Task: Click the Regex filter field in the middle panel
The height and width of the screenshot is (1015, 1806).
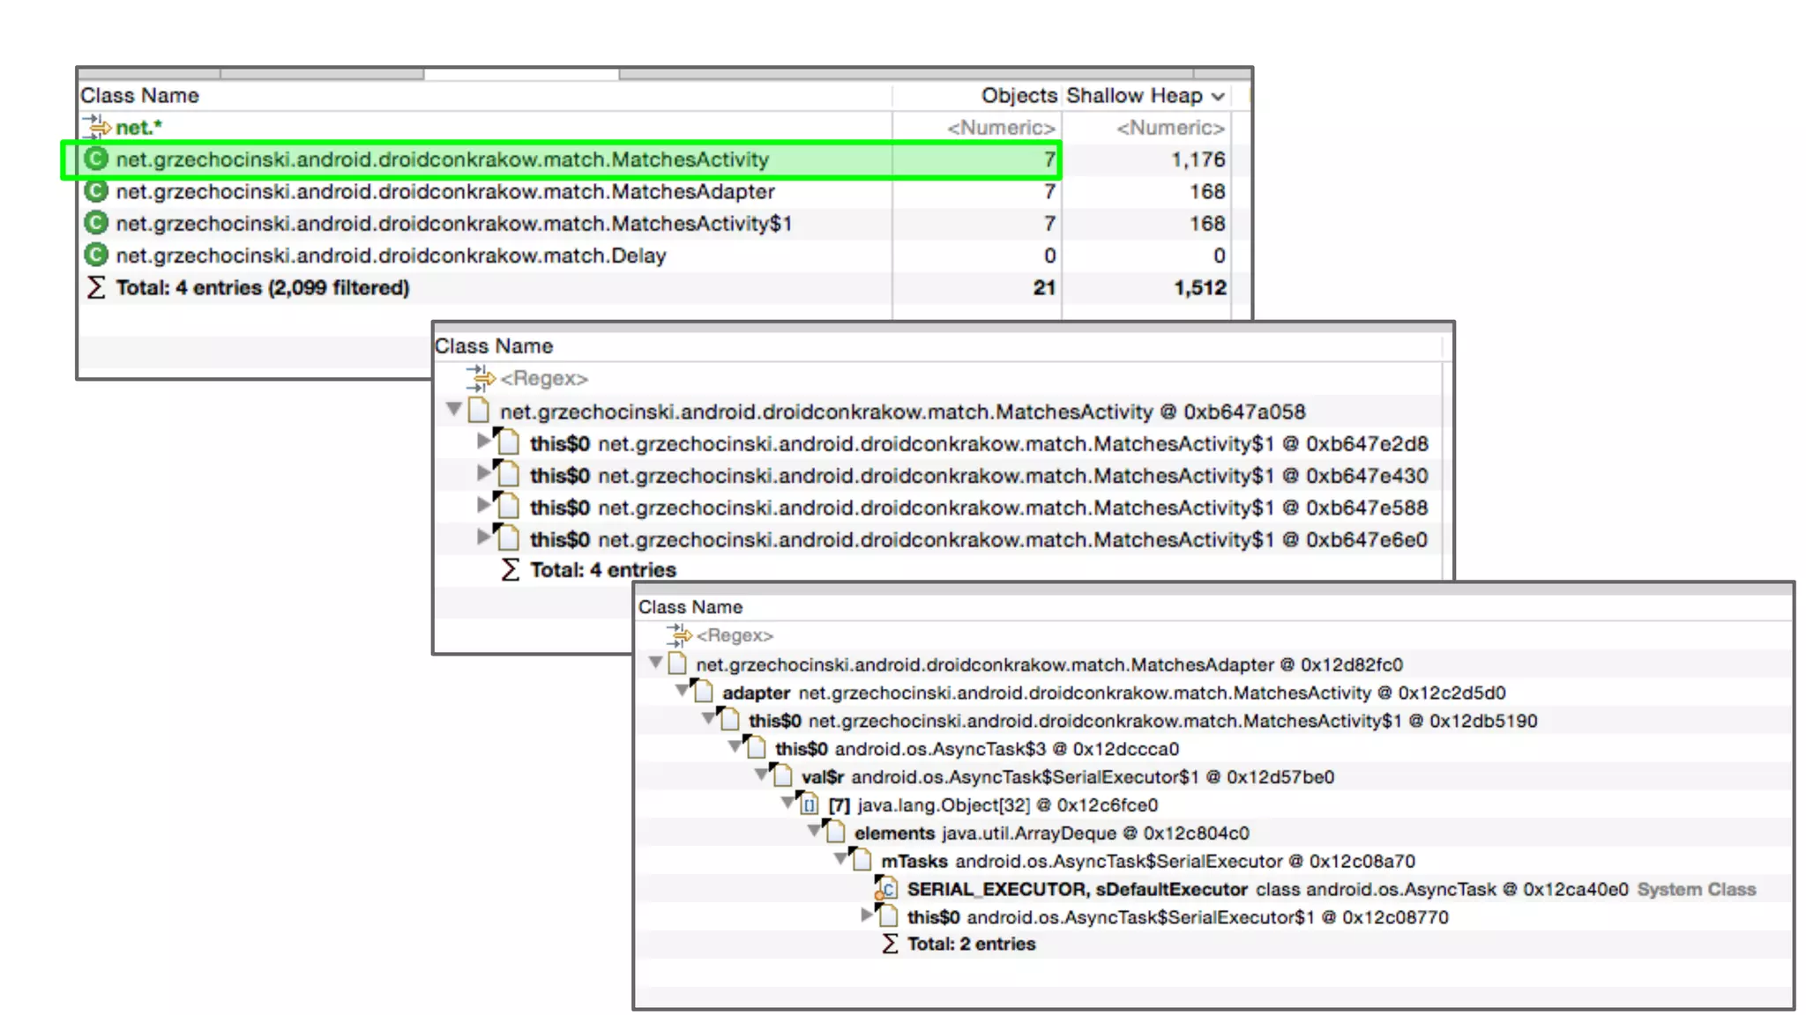Action: 543,378
